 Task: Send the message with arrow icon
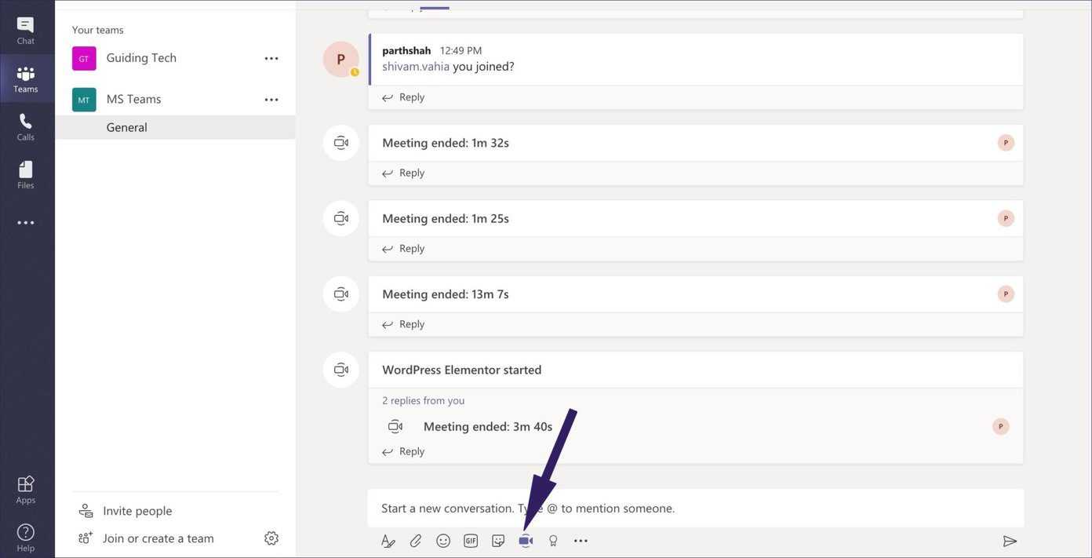[x=1010, y=541]
